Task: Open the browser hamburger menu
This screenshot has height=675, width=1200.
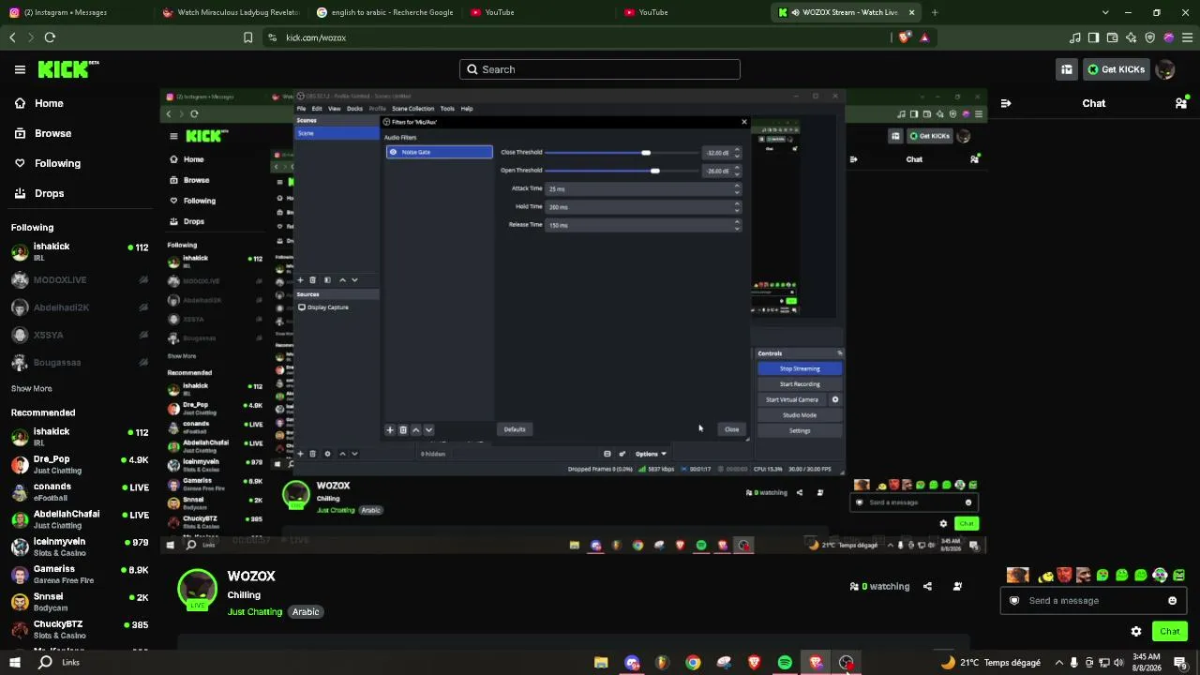Action: pos(1187,37)
